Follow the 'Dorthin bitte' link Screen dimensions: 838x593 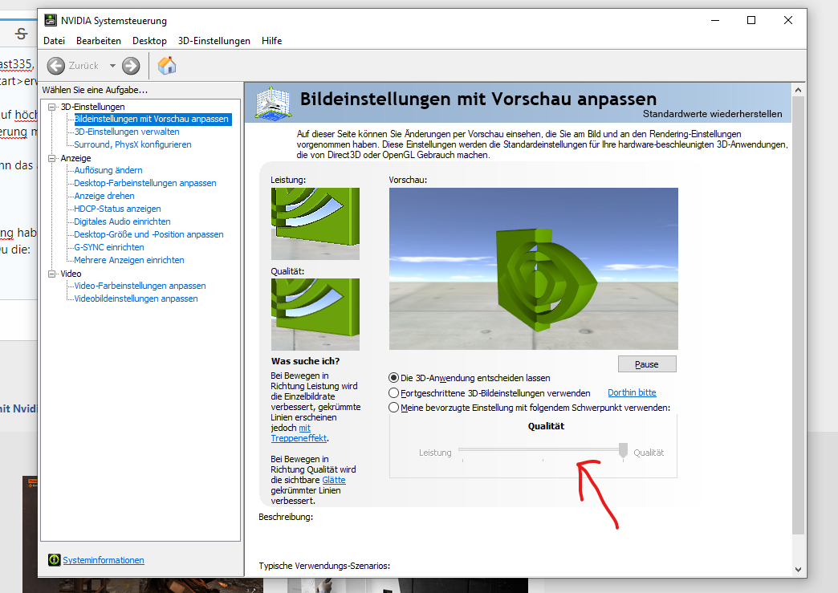(632, 392)
